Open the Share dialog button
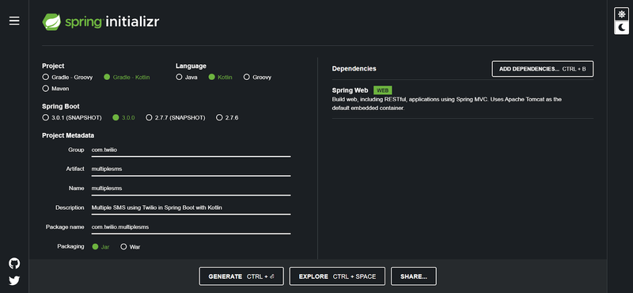The image size is (633, 293). pyautogui.click(x=413, y=276)
